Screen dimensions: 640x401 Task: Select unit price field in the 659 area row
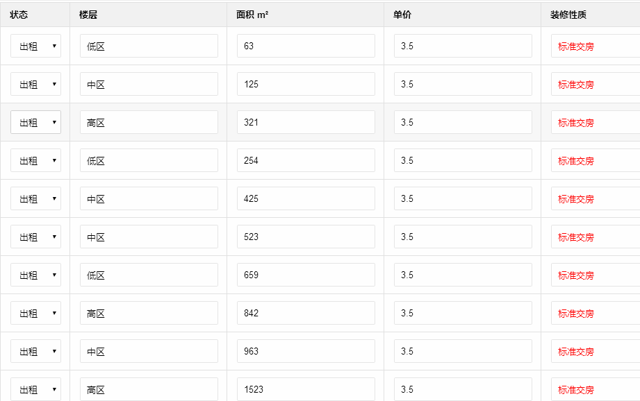coord(463,275)
